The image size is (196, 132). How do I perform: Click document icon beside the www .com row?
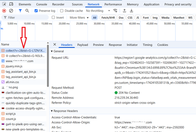3,61
